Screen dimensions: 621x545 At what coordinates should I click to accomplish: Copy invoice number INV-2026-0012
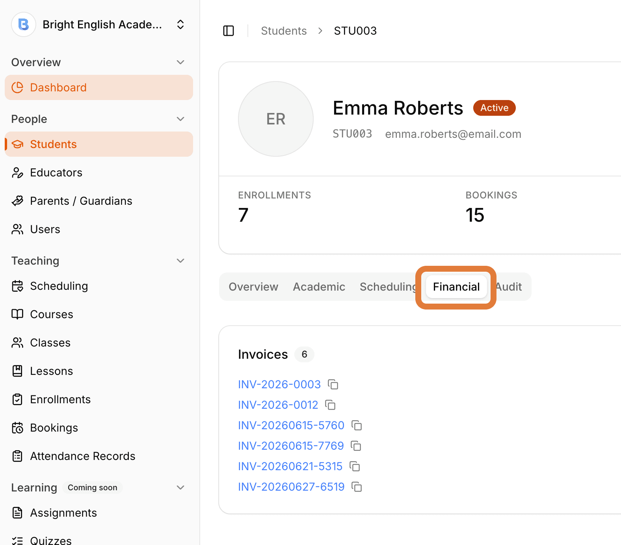pos(330,405)
